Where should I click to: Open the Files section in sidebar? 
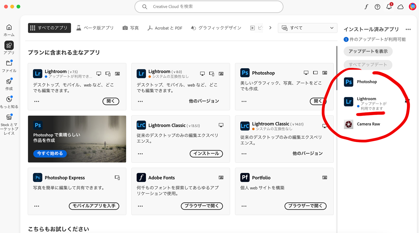[9, 66]
